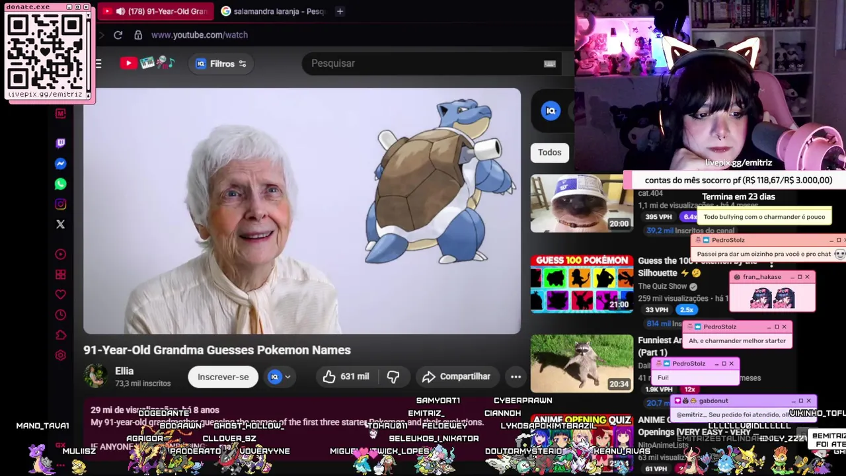
Task: Click the Pesquisar search field
Action: 423,63
